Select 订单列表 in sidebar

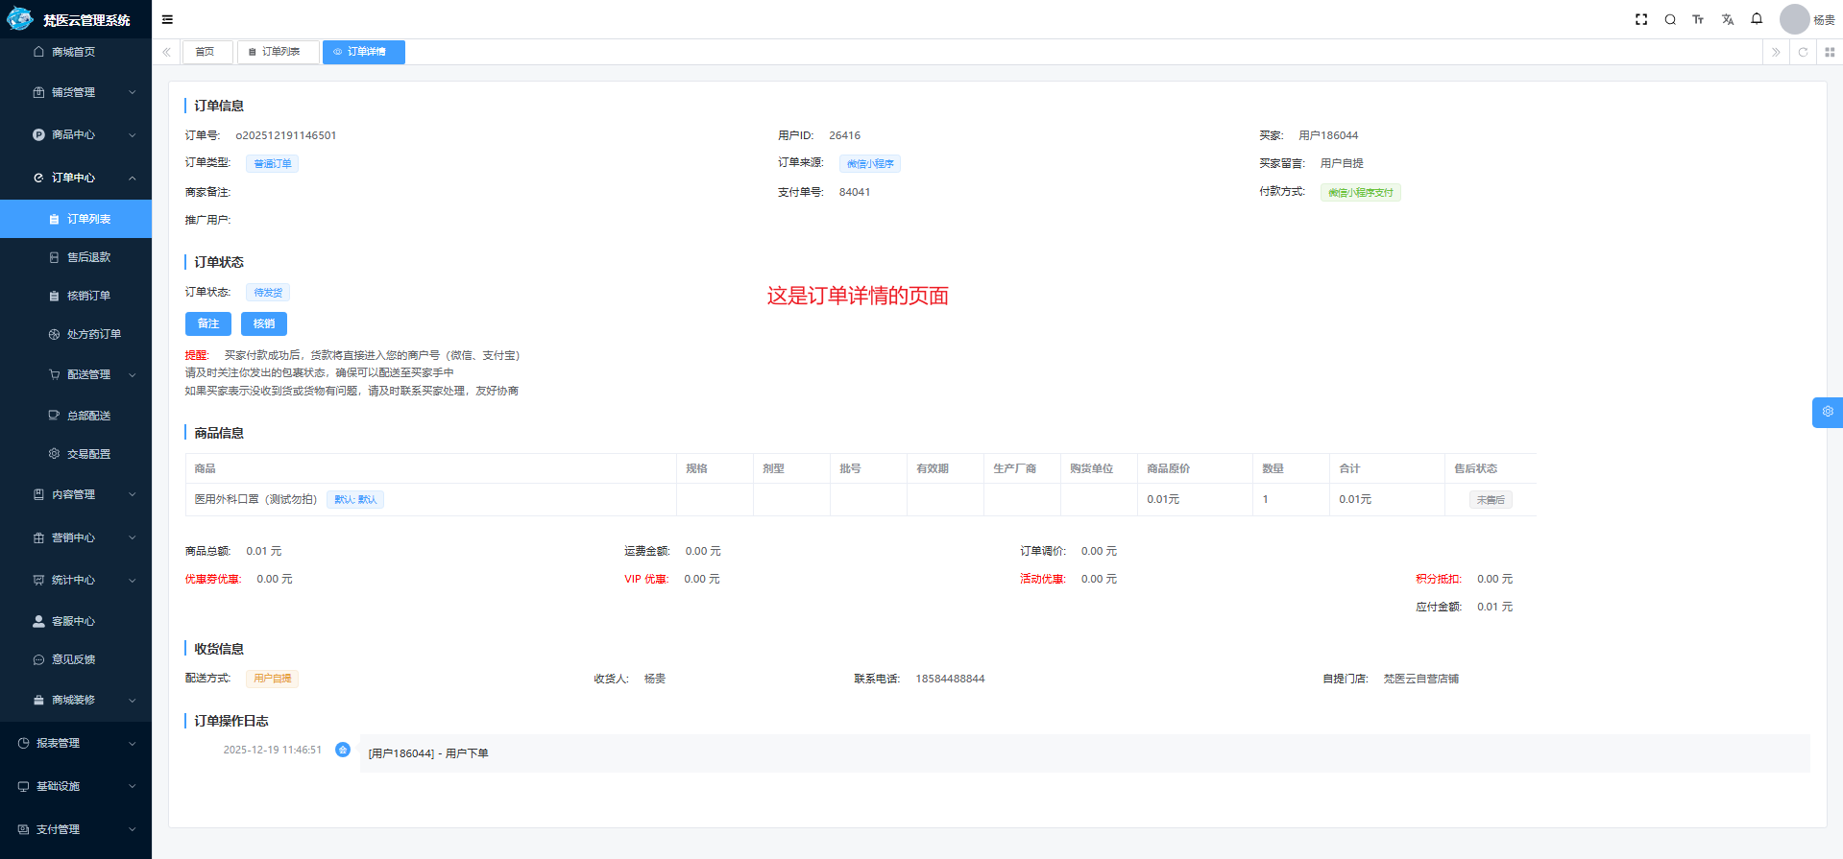click(x=76, y=219)
